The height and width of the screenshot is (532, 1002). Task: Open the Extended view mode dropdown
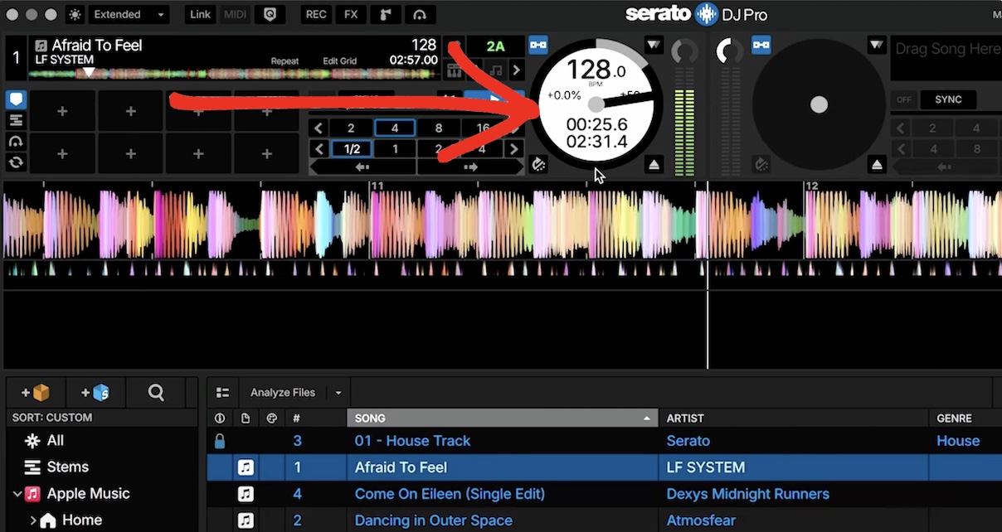pyautogui.click(x=128, y=14)
